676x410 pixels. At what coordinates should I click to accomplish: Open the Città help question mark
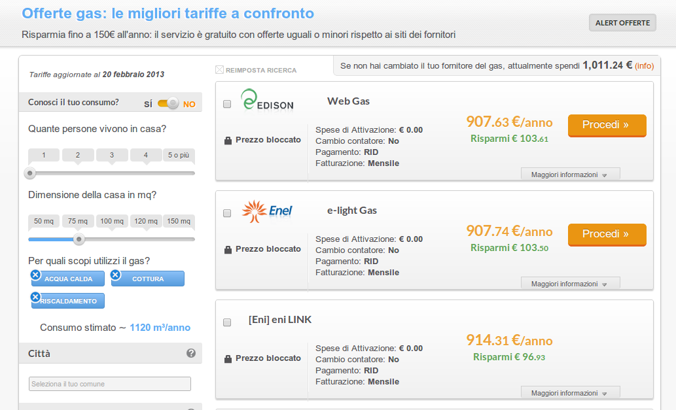[191, 353]
